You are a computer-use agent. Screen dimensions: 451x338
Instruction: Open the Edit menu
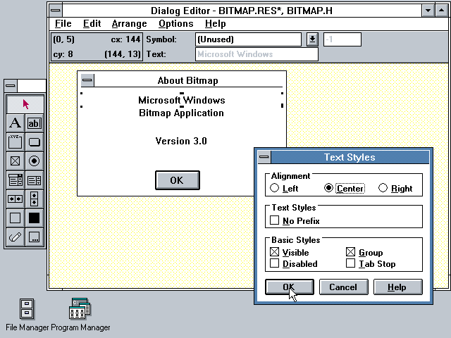(92, 23)
